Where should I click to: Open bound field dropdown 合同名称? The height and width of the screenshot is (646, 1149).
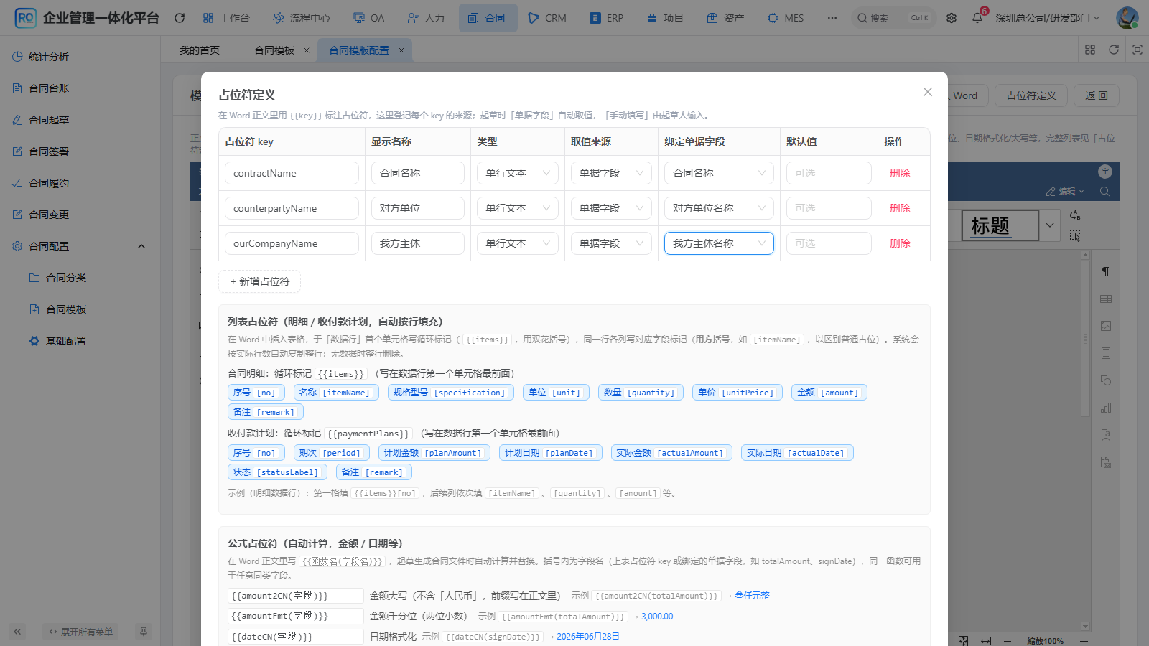click(719, 173)
